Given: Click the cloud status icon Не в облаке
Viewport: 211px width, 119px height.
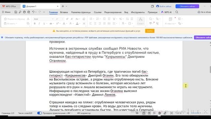Looking at the screenshot, I should [204, 12].
